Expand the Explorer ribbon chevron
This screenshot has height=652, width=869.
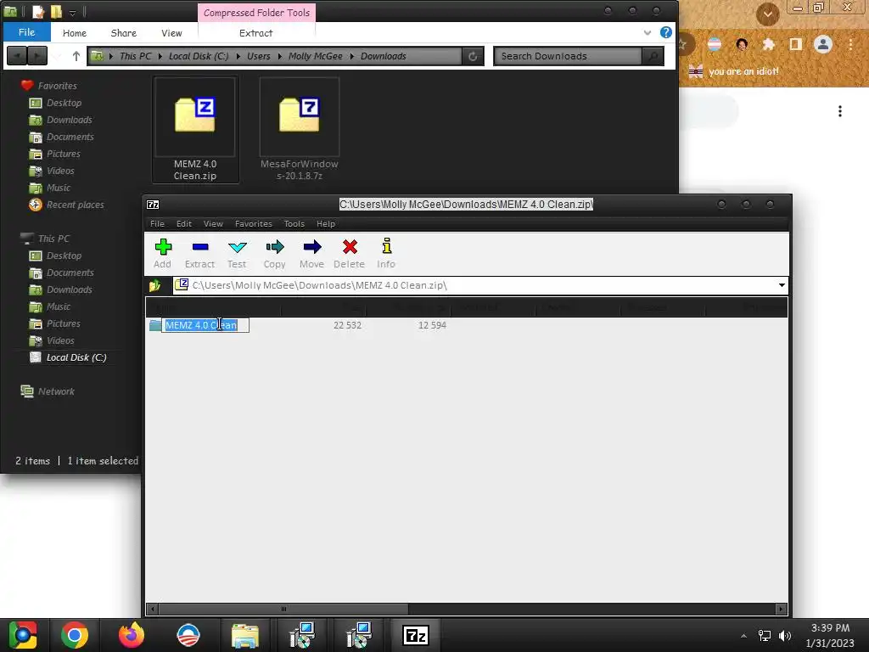click(x=648, y=33)
